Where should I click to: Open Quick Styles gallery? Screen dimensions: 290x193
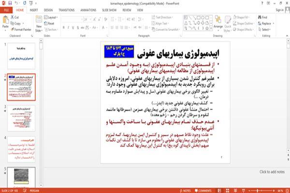(228, 24)
